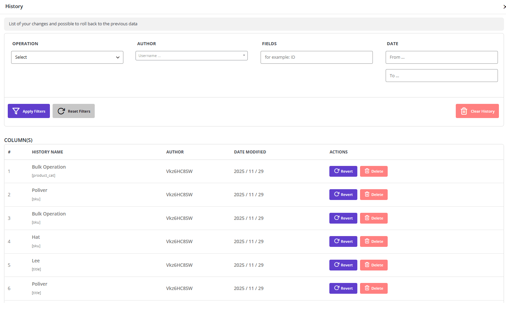Revert the Bulk Operation product_cat change
The height and width of the screenshot is (316, 506).
[x=343, y=171]
